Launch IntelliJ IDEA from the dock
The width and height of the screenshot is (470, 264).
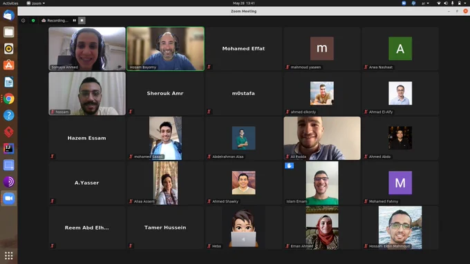9,148
